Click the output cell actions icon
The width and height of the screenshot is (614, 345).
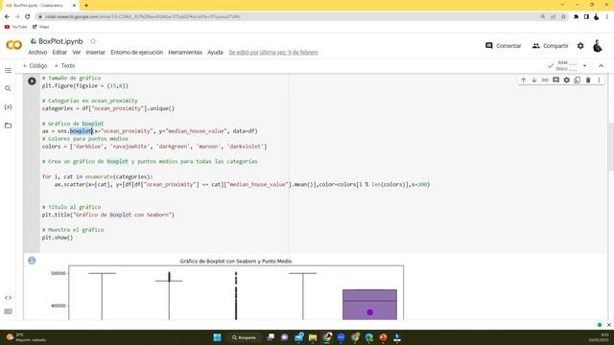click(x=32, y=261)
